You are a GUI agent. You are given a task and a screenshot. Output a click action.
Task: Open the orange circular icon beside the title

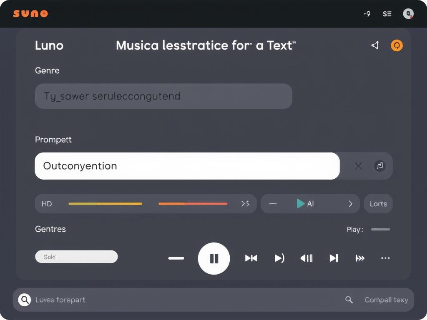click(x=397, y=45)
